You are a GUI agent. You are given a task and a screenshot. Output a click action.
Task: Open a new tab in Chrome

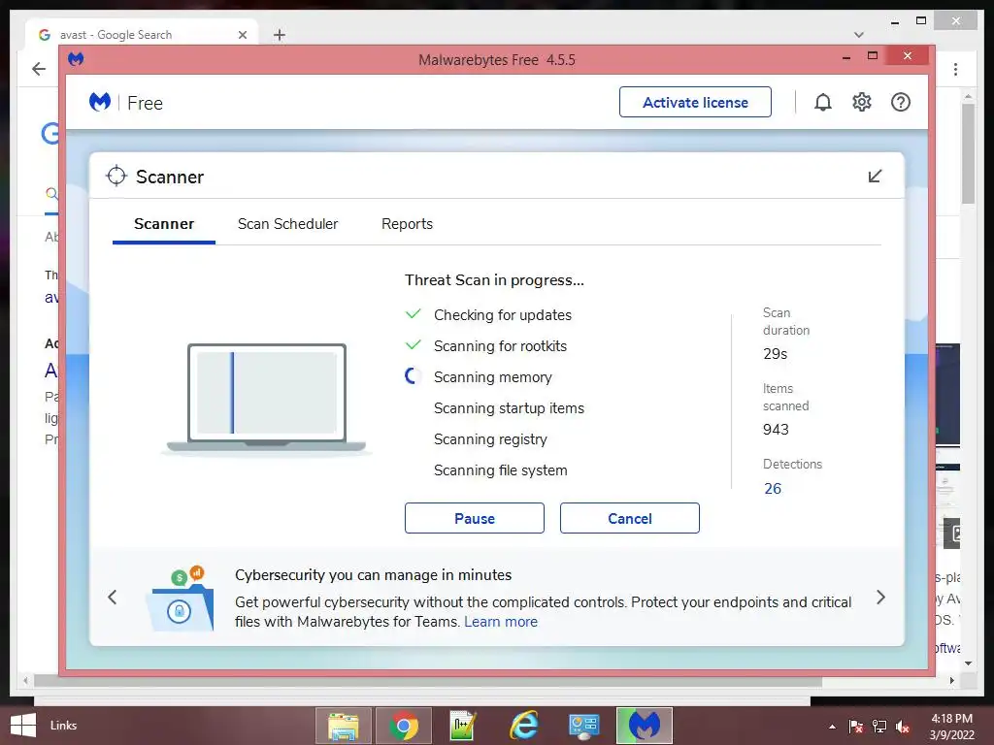280,35
